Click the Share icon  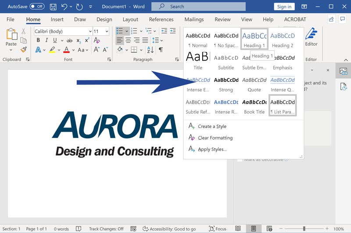click(331, 19)
